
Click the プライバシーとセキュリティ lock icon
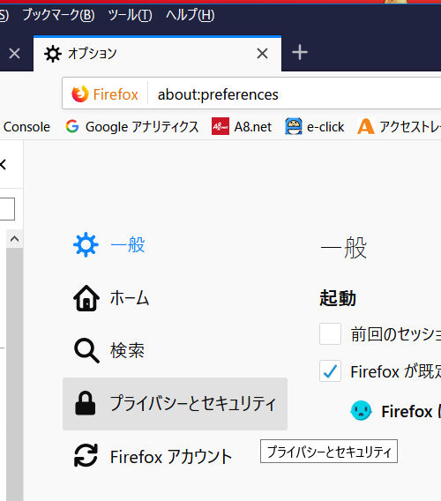86,403
